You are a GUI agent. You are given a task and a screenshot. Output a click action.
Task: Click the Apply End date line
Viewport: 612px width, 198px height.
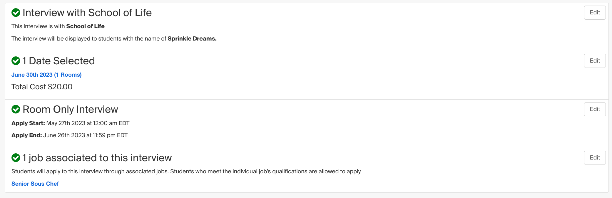[x=69, y=135]
